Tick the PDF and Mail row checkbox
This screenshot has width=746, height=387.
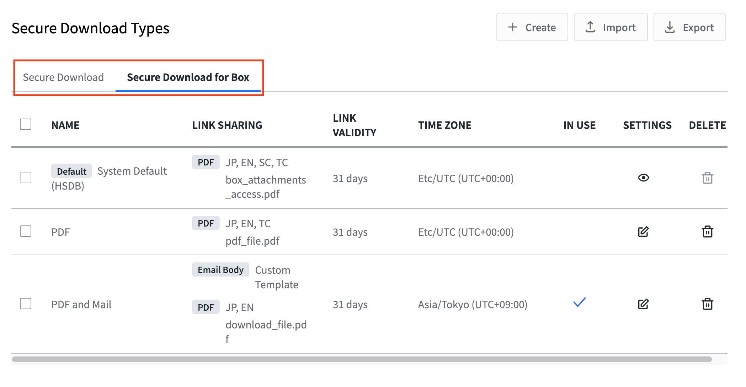(26, 304)
